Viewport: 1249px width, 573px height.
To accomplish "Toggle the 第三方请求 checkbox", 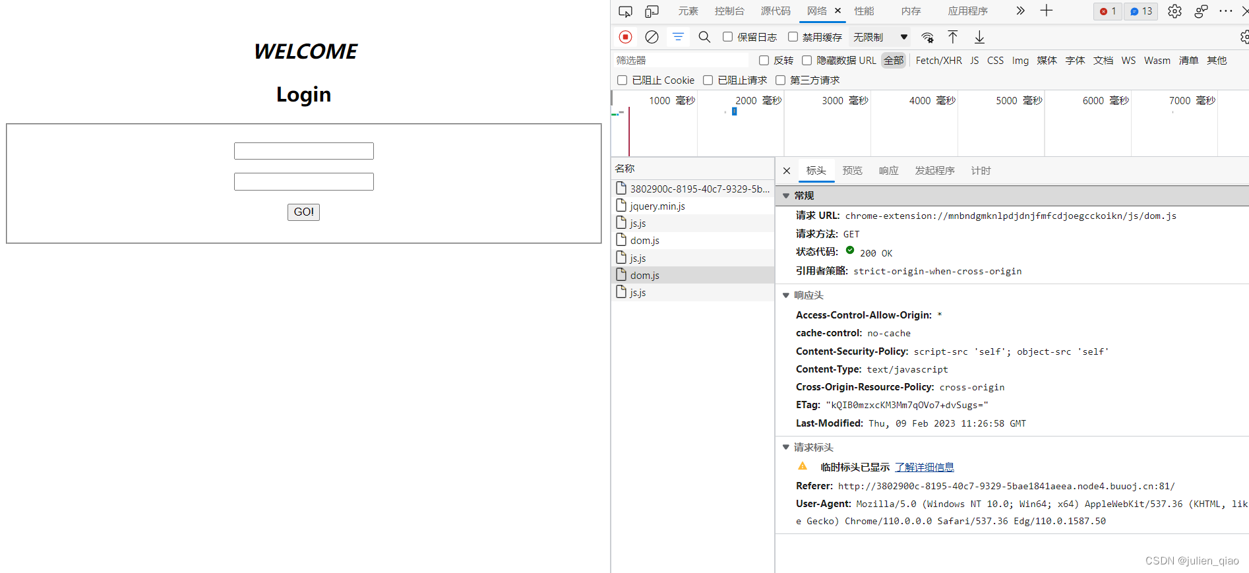I will pos(780,80).
